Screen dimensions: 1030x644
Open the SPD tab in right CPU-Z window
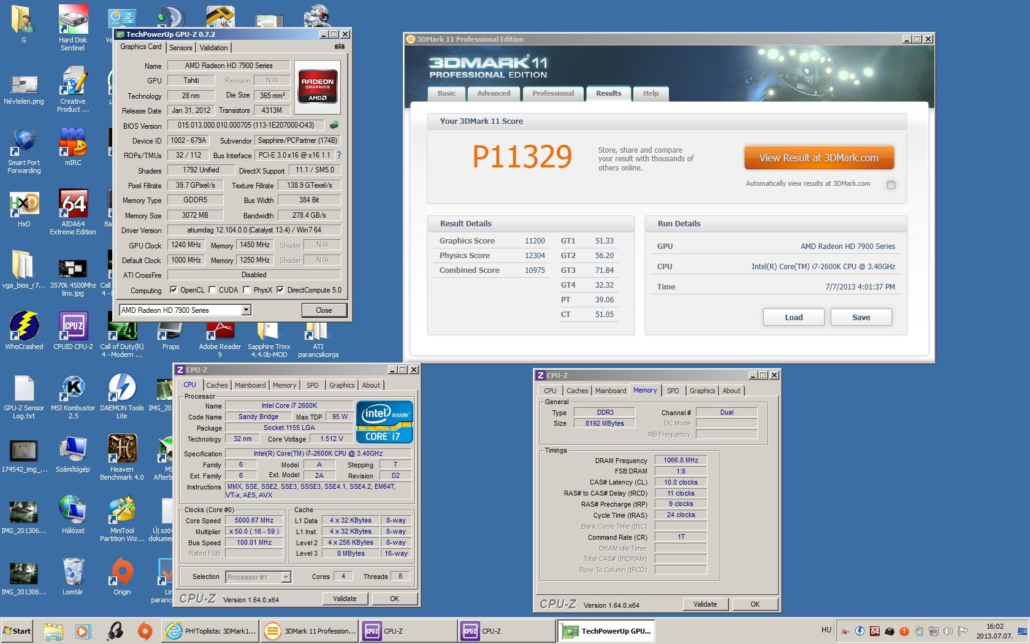coord(673,391)
